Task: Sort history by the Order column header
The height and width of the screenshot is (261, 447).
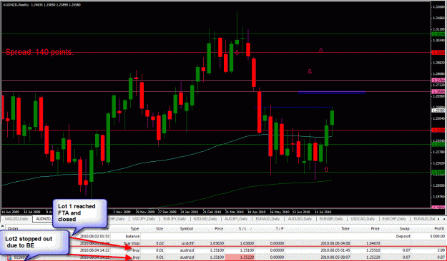Action: pos(13,229)
